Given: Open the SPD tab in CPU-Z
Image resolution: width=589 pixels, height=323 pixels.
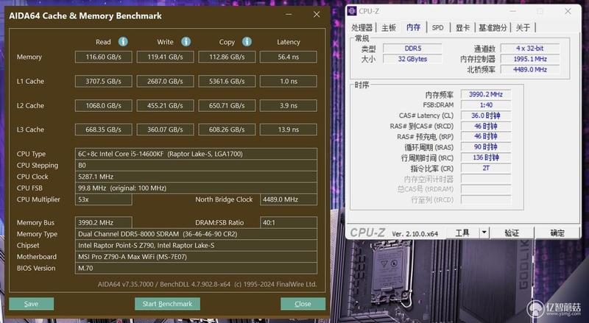Looking at the screenshot, I should (437, 27).
